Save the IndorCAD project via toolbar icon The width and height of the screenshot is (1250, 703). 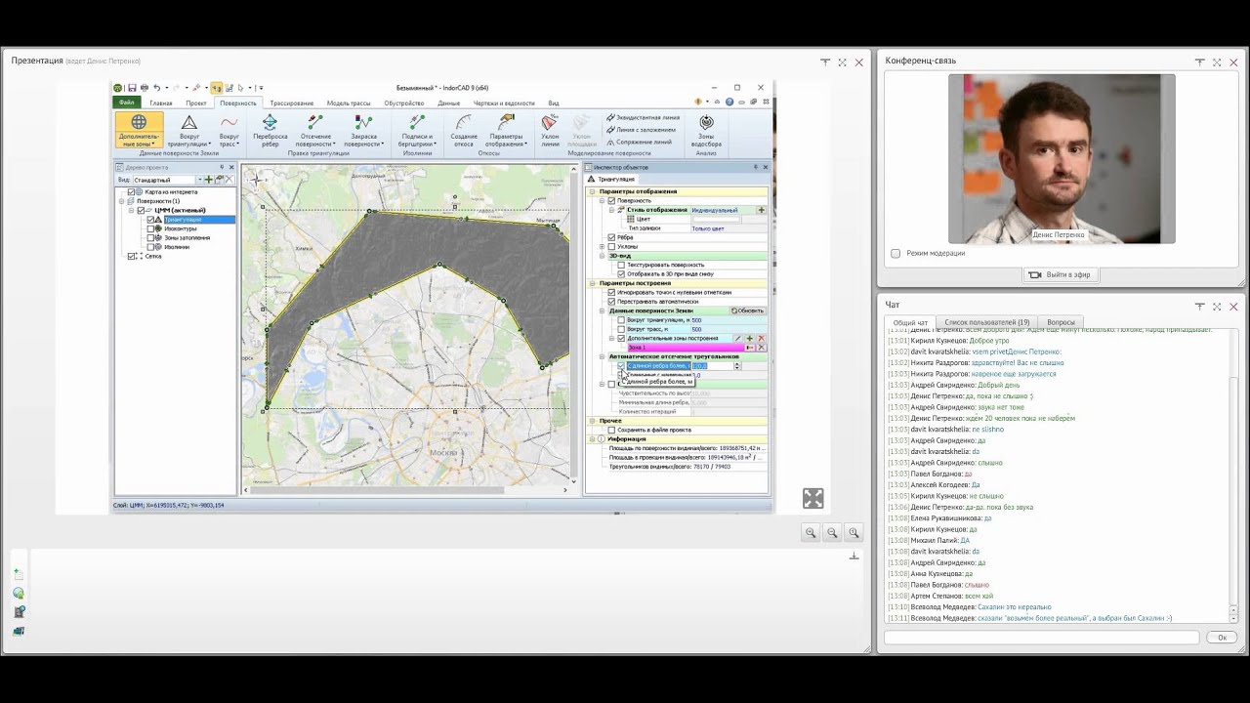pyautogui.click(x=132, y=88)
